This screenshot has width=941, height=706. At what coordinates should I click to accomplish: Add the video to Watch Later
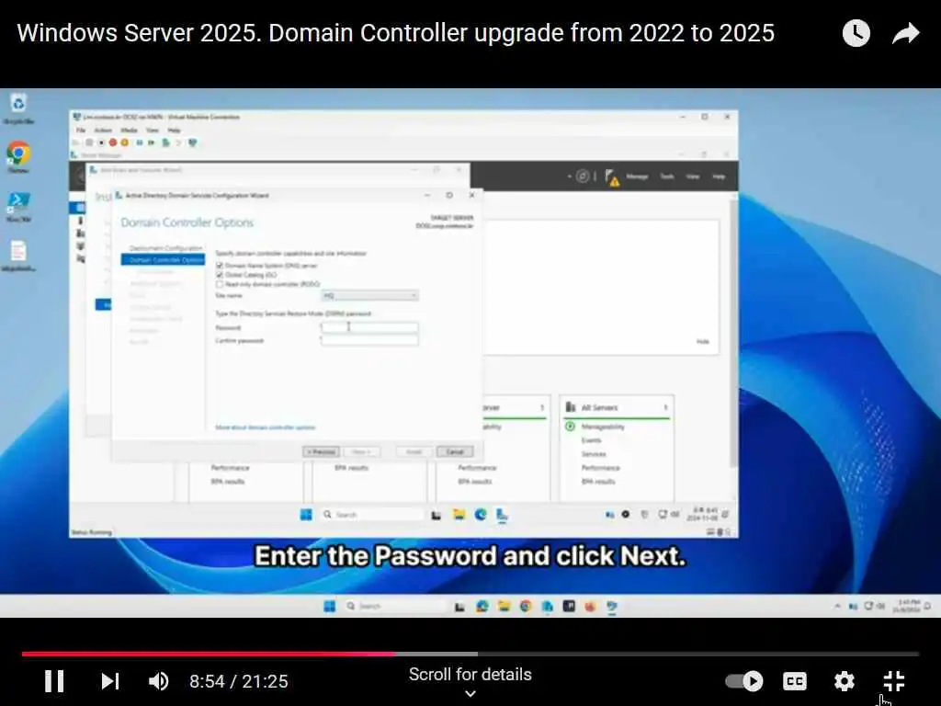click(856, 33)
